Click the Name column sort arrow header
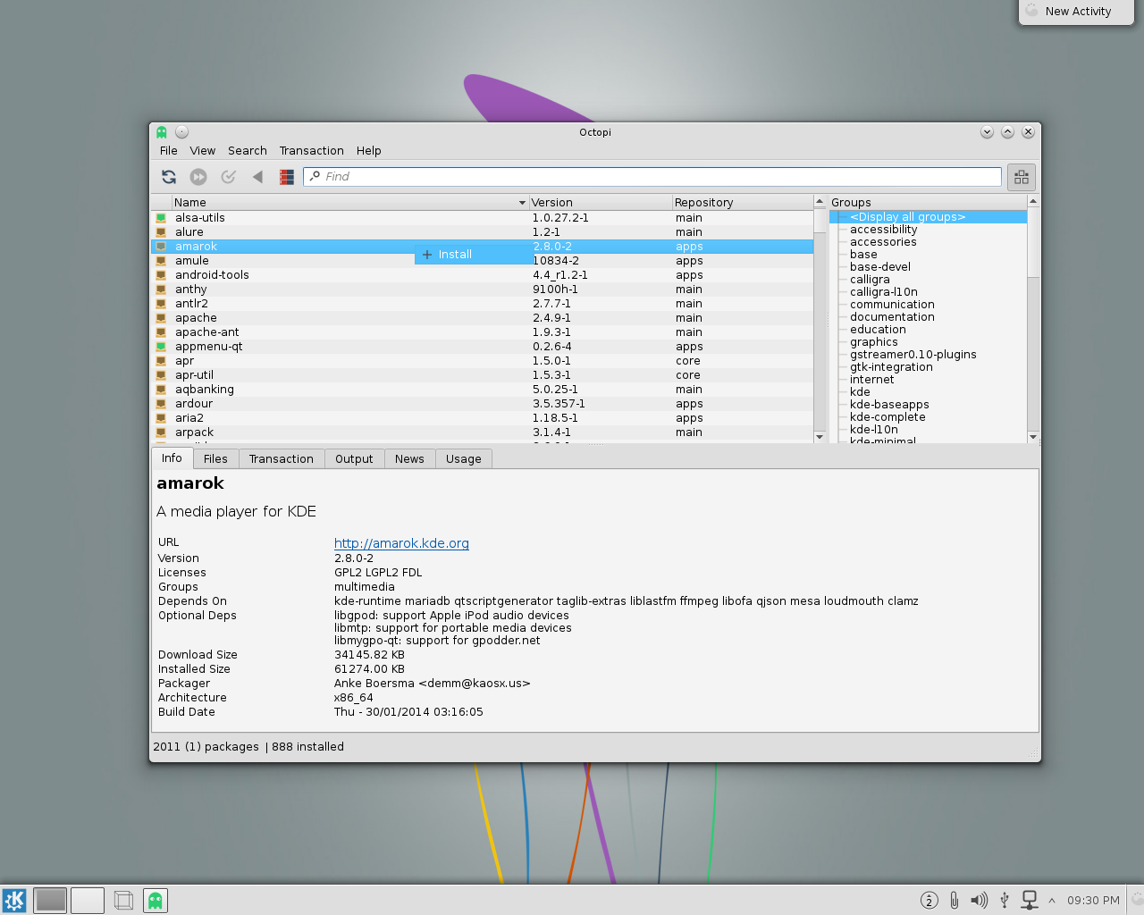1144x915 pixels. click(522, 203)
